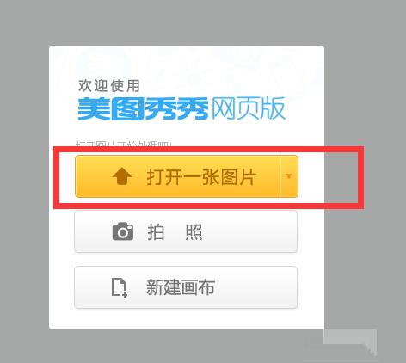The height and width of the screenshot is (363, 406).
Task: Click the 美图秀秀 blue logo
Action: tap(143, 109)
